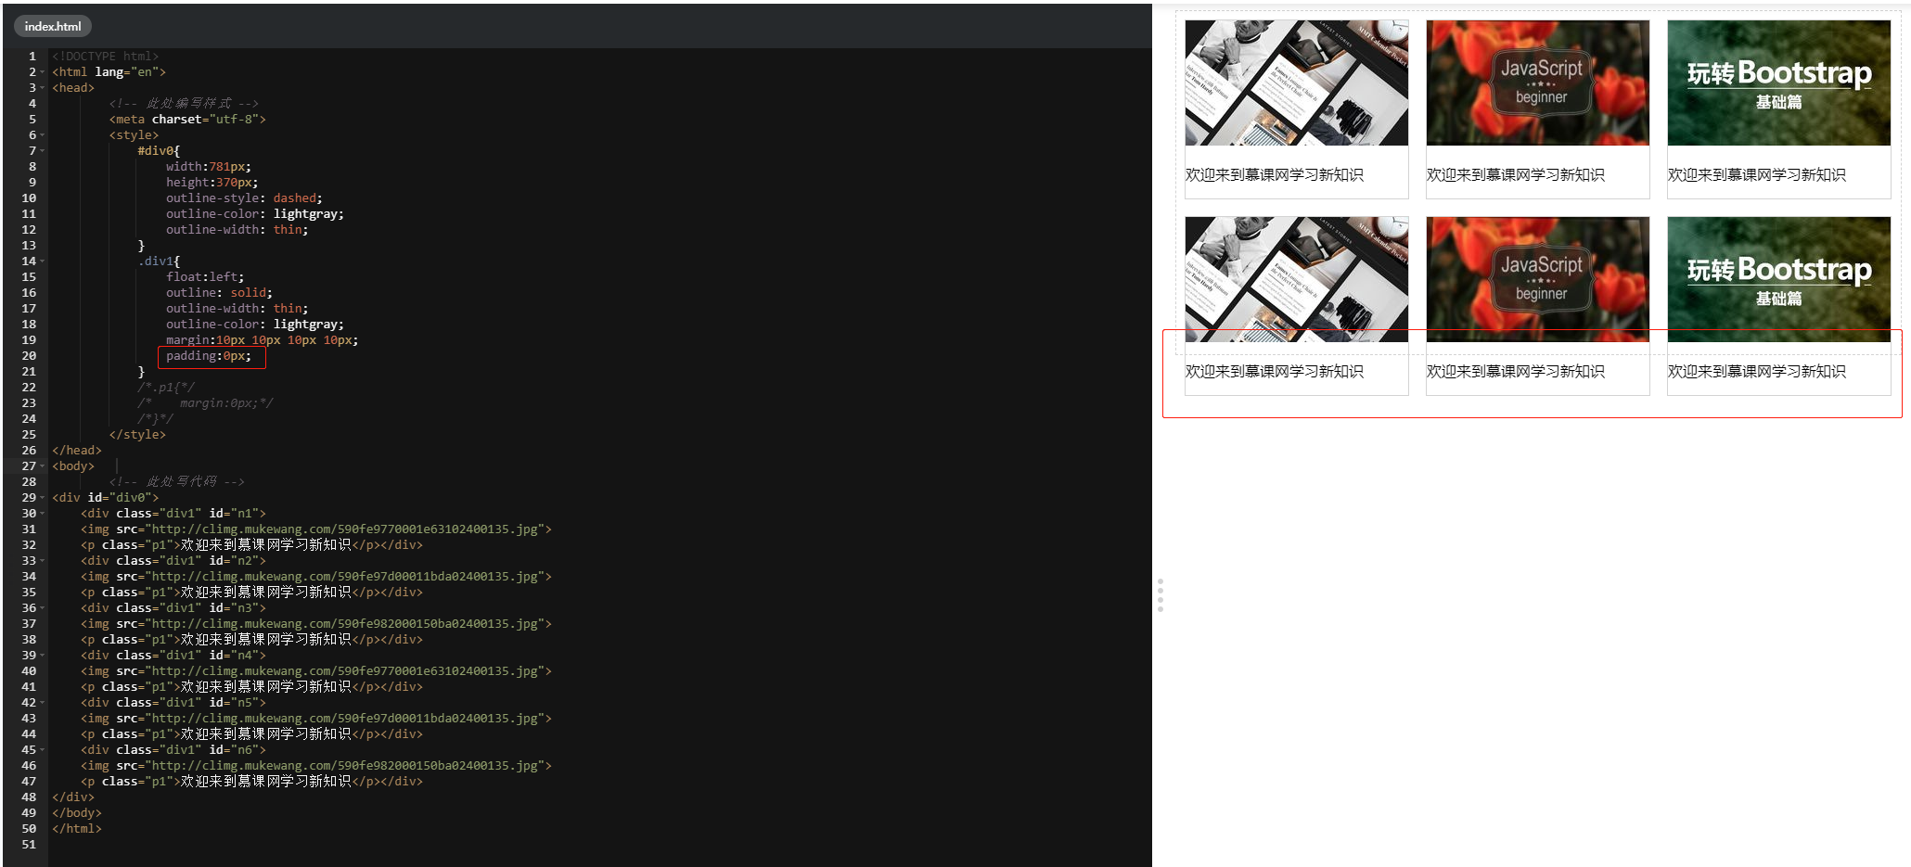Screen dimensions: 1911x867
Task: Collapse the html tag fold on line 2
Action: (43, 72)
